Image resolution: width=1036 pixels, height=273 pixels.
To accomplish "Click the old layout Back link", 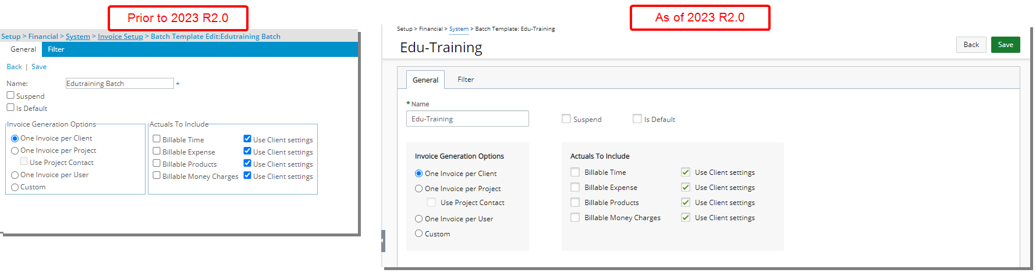I will click(14, 67).
